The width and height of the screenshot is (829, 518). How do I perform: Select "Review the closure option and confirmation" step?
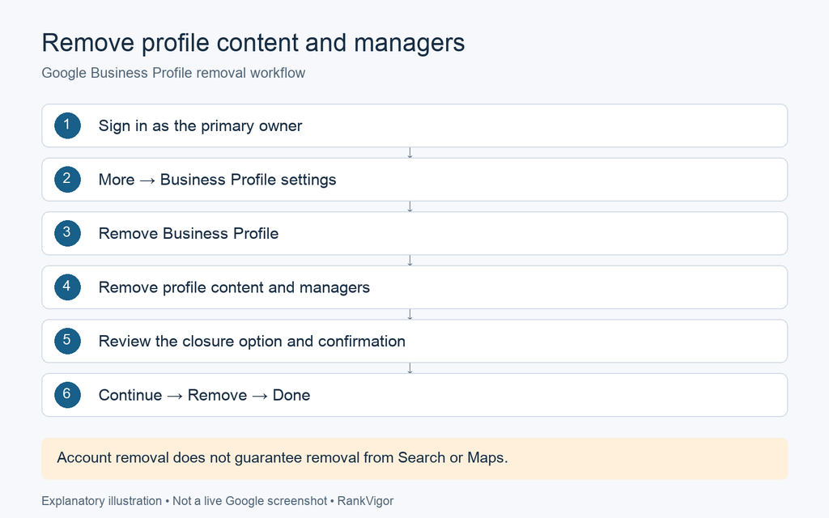click(x=414, y=342)
